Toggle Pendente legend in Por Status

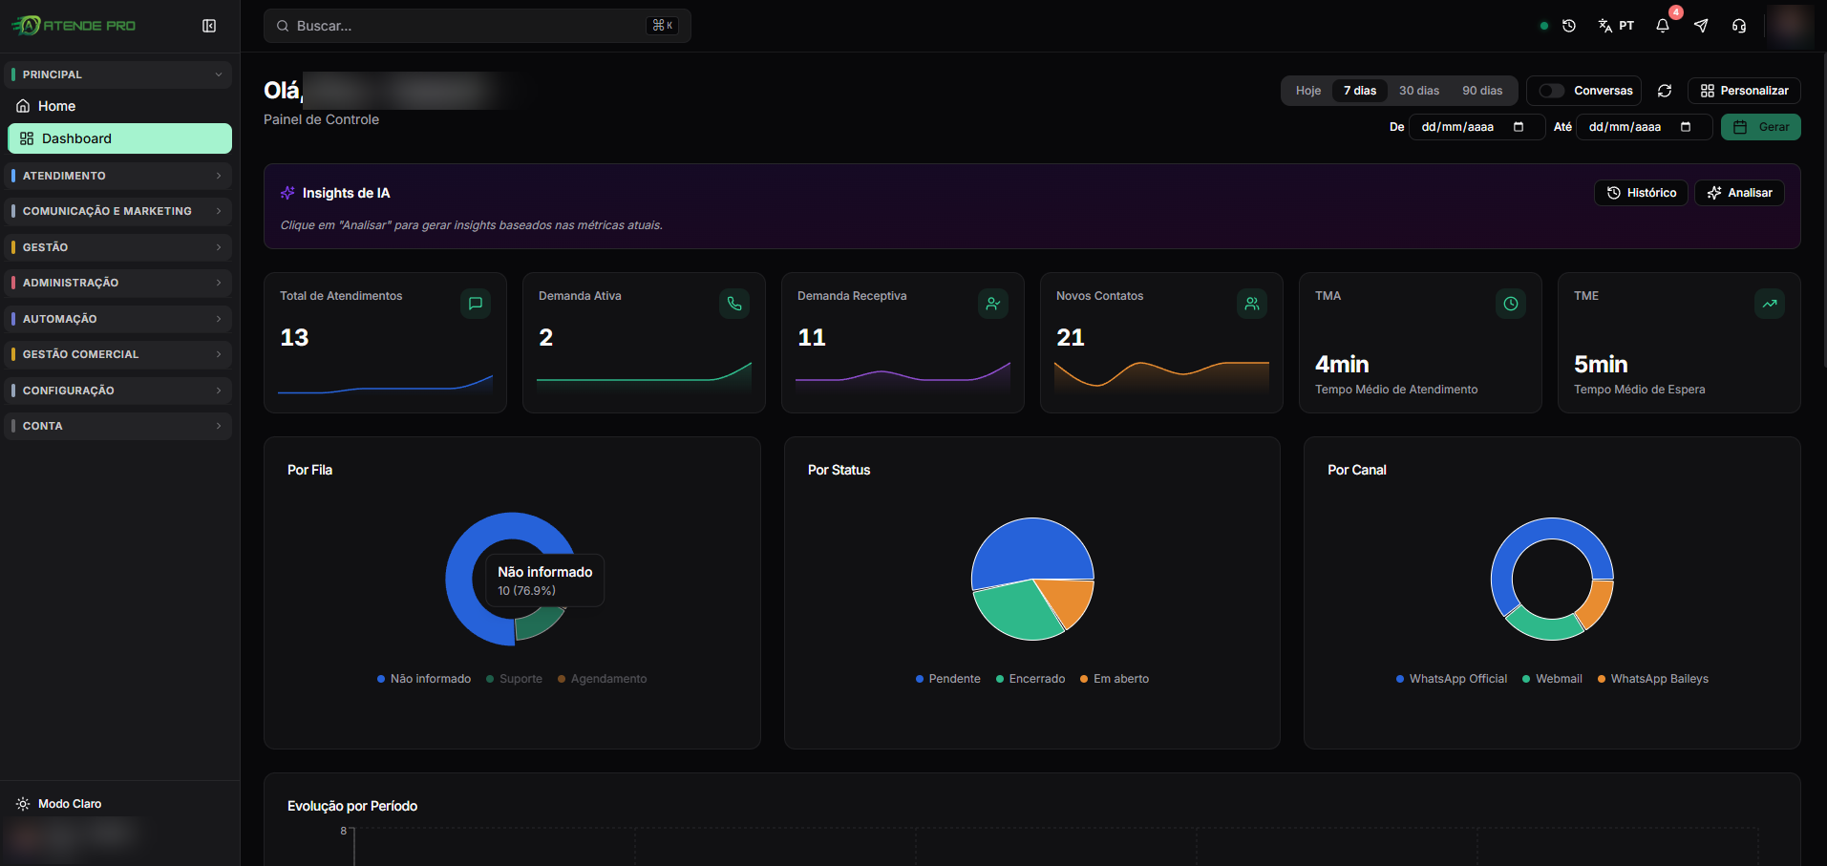(948, 679)
